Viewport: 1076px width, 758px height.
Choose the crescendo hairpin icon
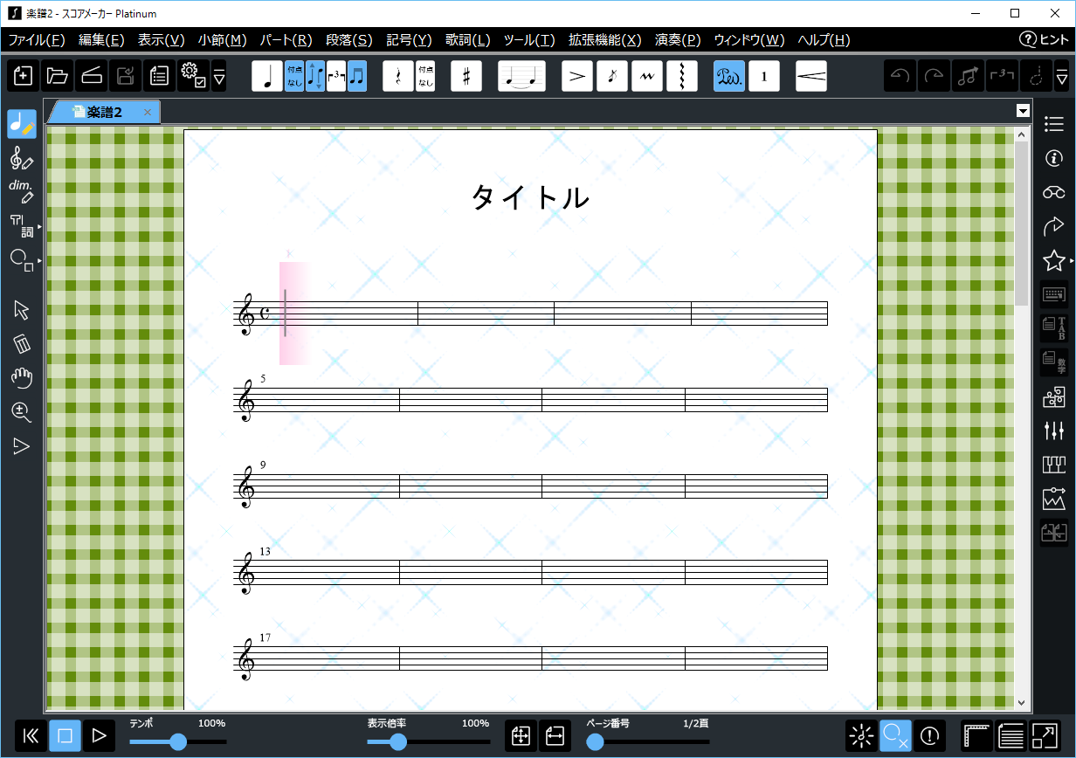coord(811,77)
